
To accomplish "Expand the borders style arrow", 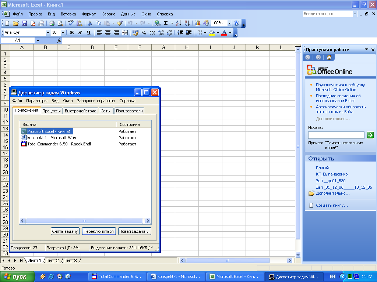I will click(x=205, y=32).
